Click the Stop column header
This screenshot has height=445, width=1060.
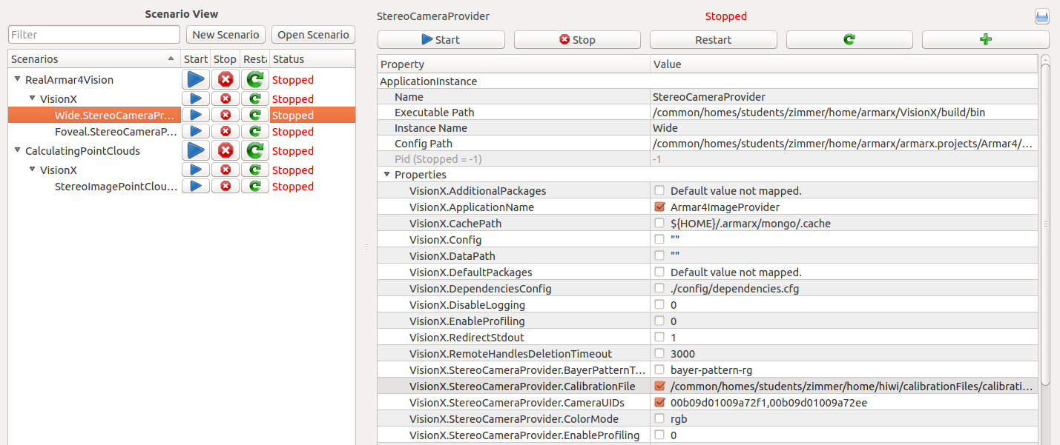click(225, 58)
